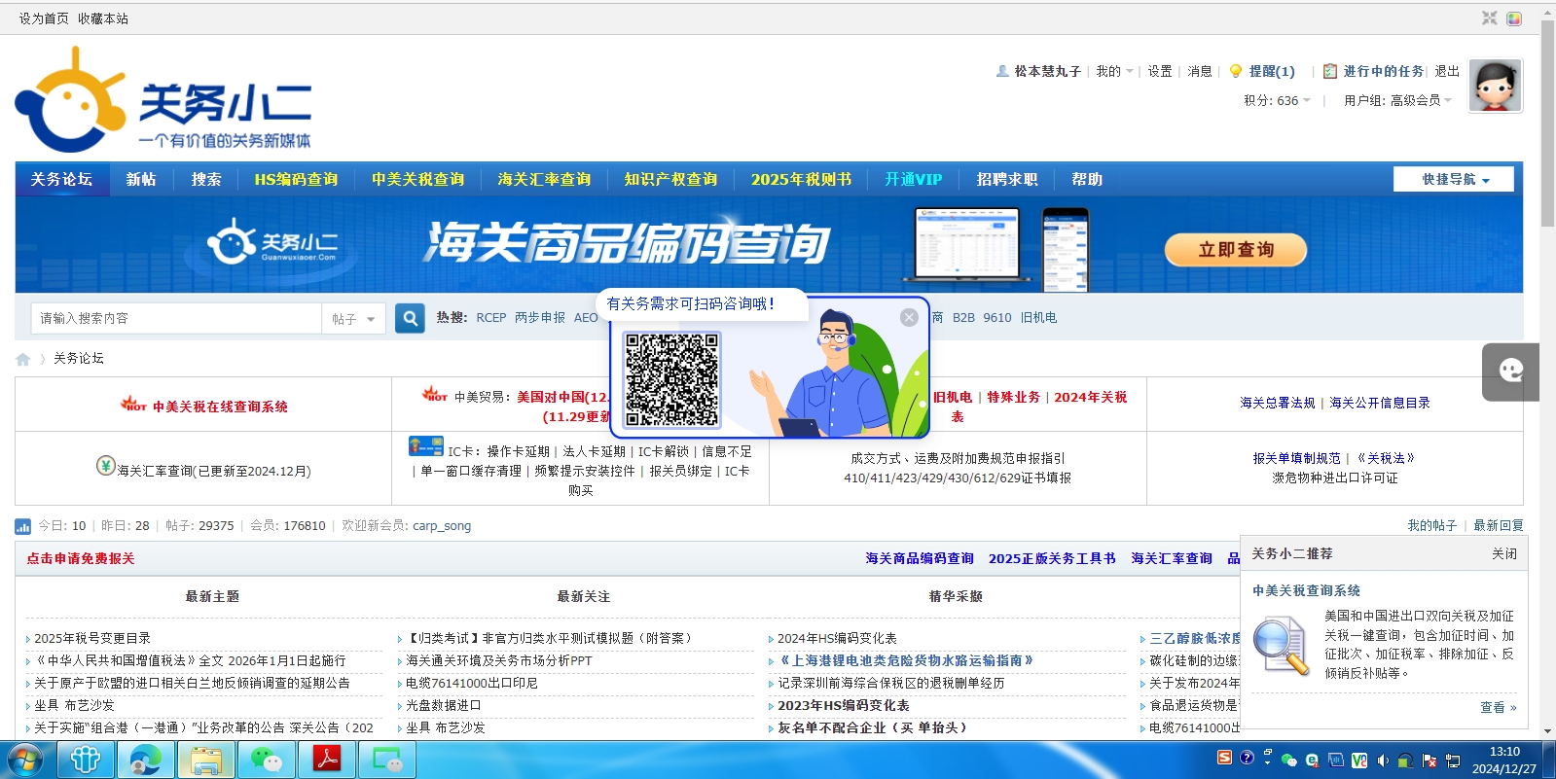
Task: Click the 设为首页 link
Action: (x=44, y=18)
